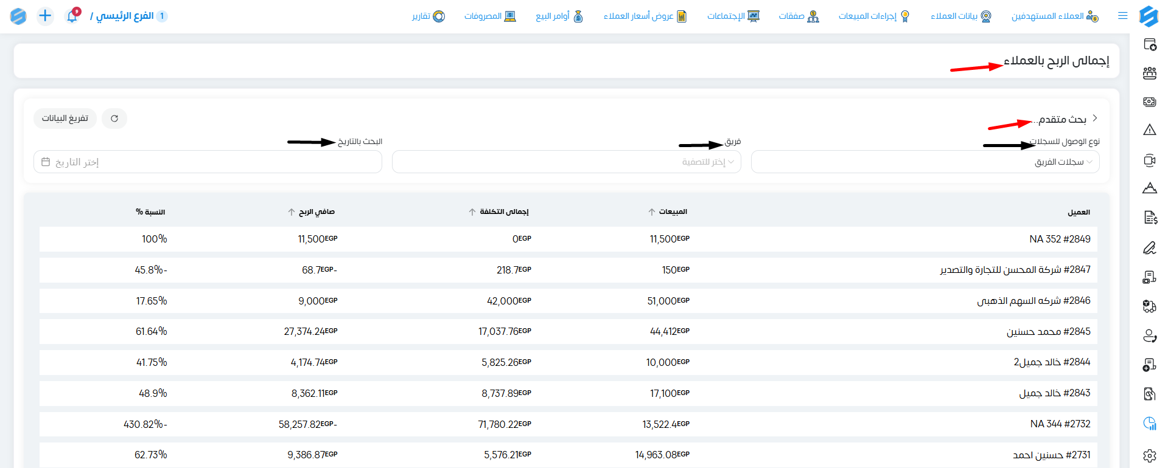Open the user support sidebar icon
Viewport: 1168px width, 468px height.
coord(1149,336)
